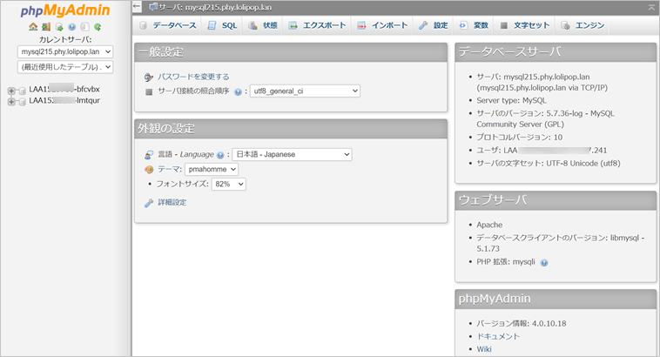The image size is (660, 357).
Task: Open the pmahomme theme dropdown
Action: 211,170
